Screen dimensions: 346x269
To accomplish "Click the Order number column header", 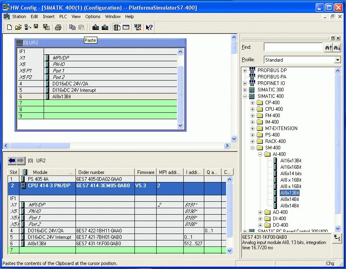I will [105, 172].
